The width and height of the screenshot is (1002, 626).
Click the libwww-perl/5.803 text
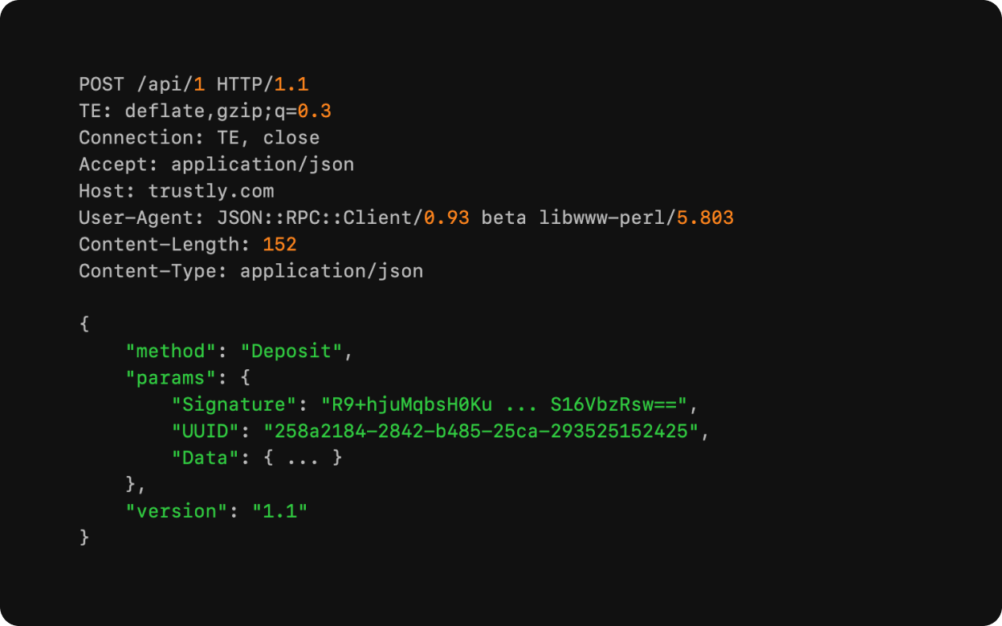[636, 217]
